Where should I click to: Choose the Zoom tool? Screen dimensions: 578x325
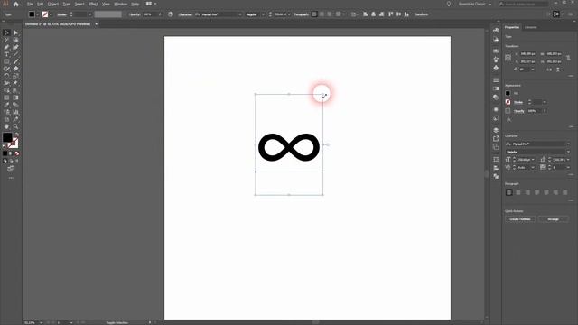click(x=15, y=126)
